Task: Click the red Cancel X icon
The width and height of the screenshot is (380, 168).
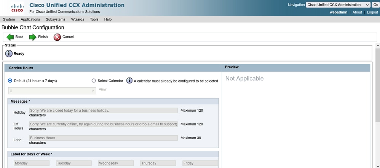Action: (x=57, y=37)
